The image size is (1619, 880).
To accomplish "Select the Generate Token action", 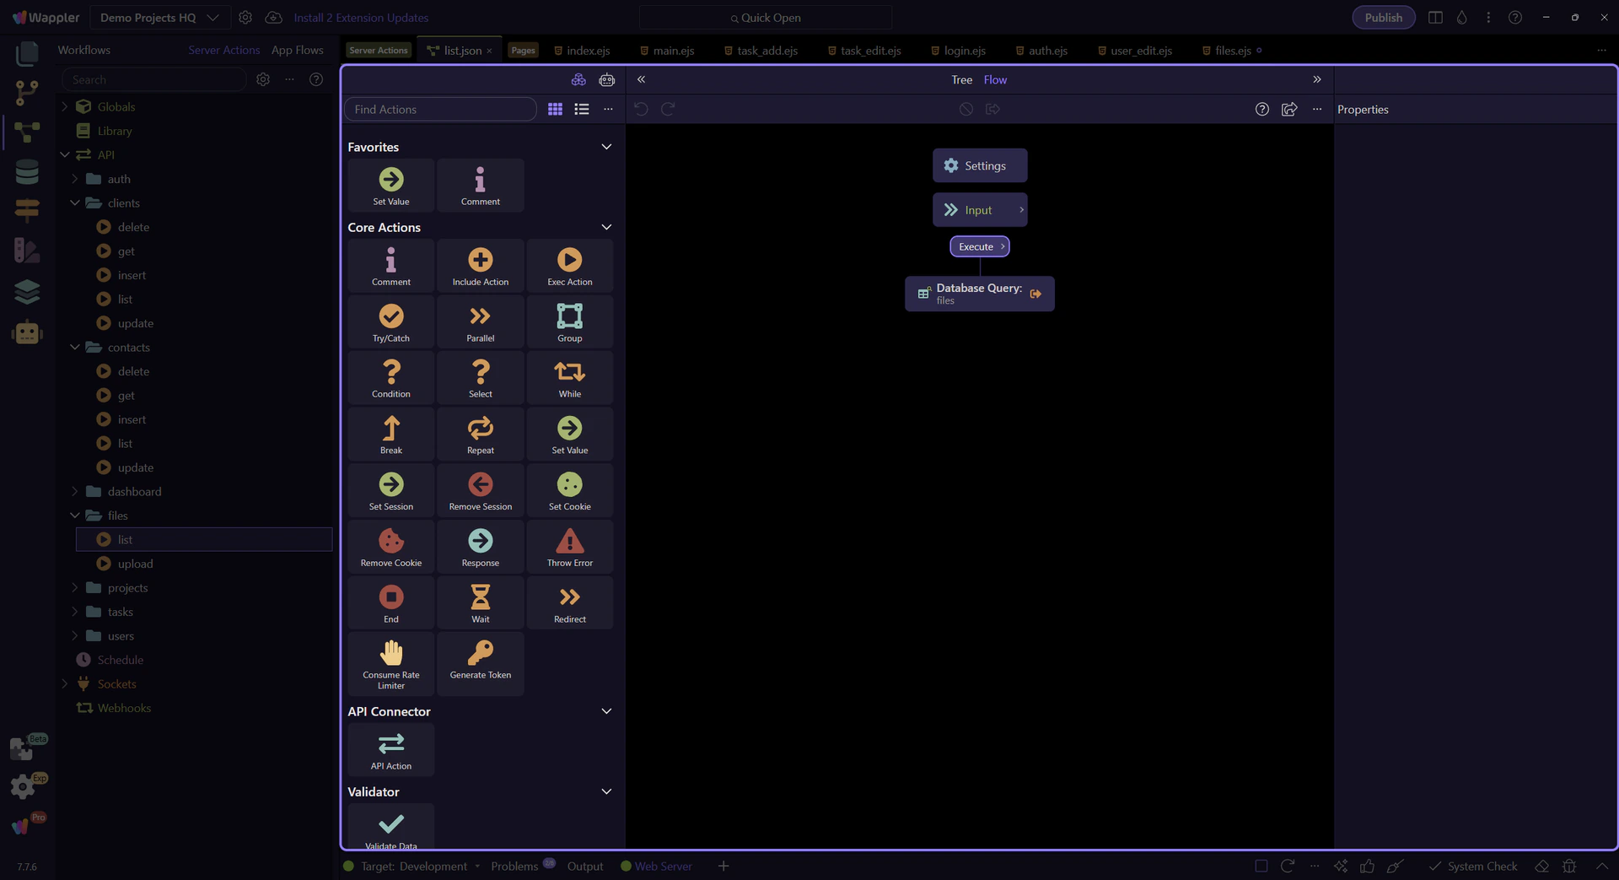I will pos(480,658).
